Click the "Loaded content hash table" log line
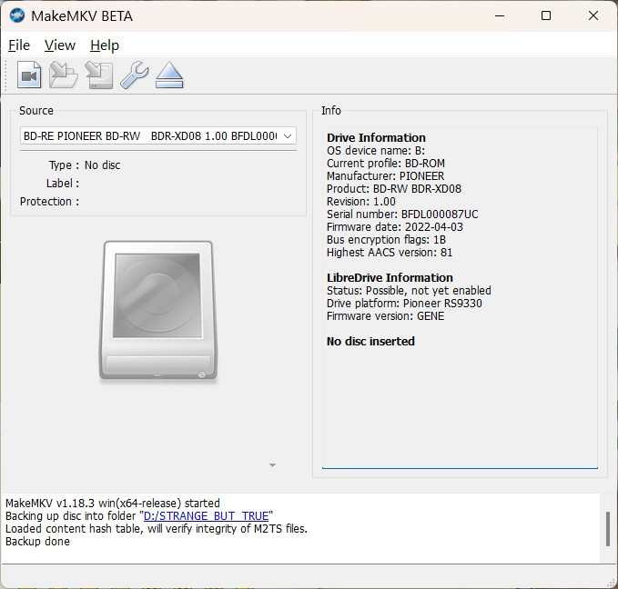Viewport: 618px width, 589px height. 157,529
